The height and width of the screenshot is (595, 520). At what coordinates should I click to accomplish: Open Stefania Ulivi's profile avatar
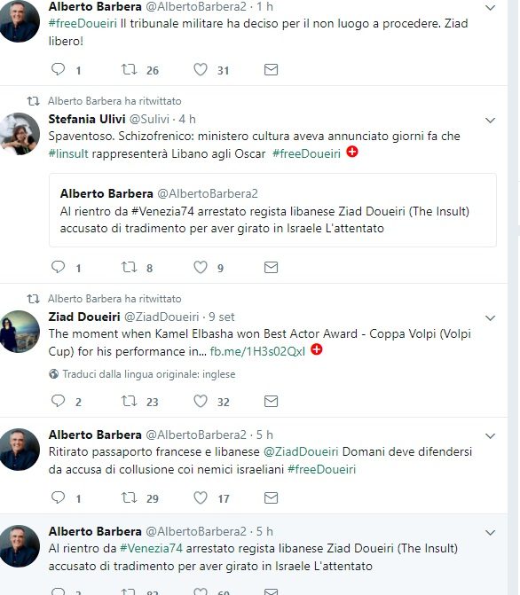(20, 134)
